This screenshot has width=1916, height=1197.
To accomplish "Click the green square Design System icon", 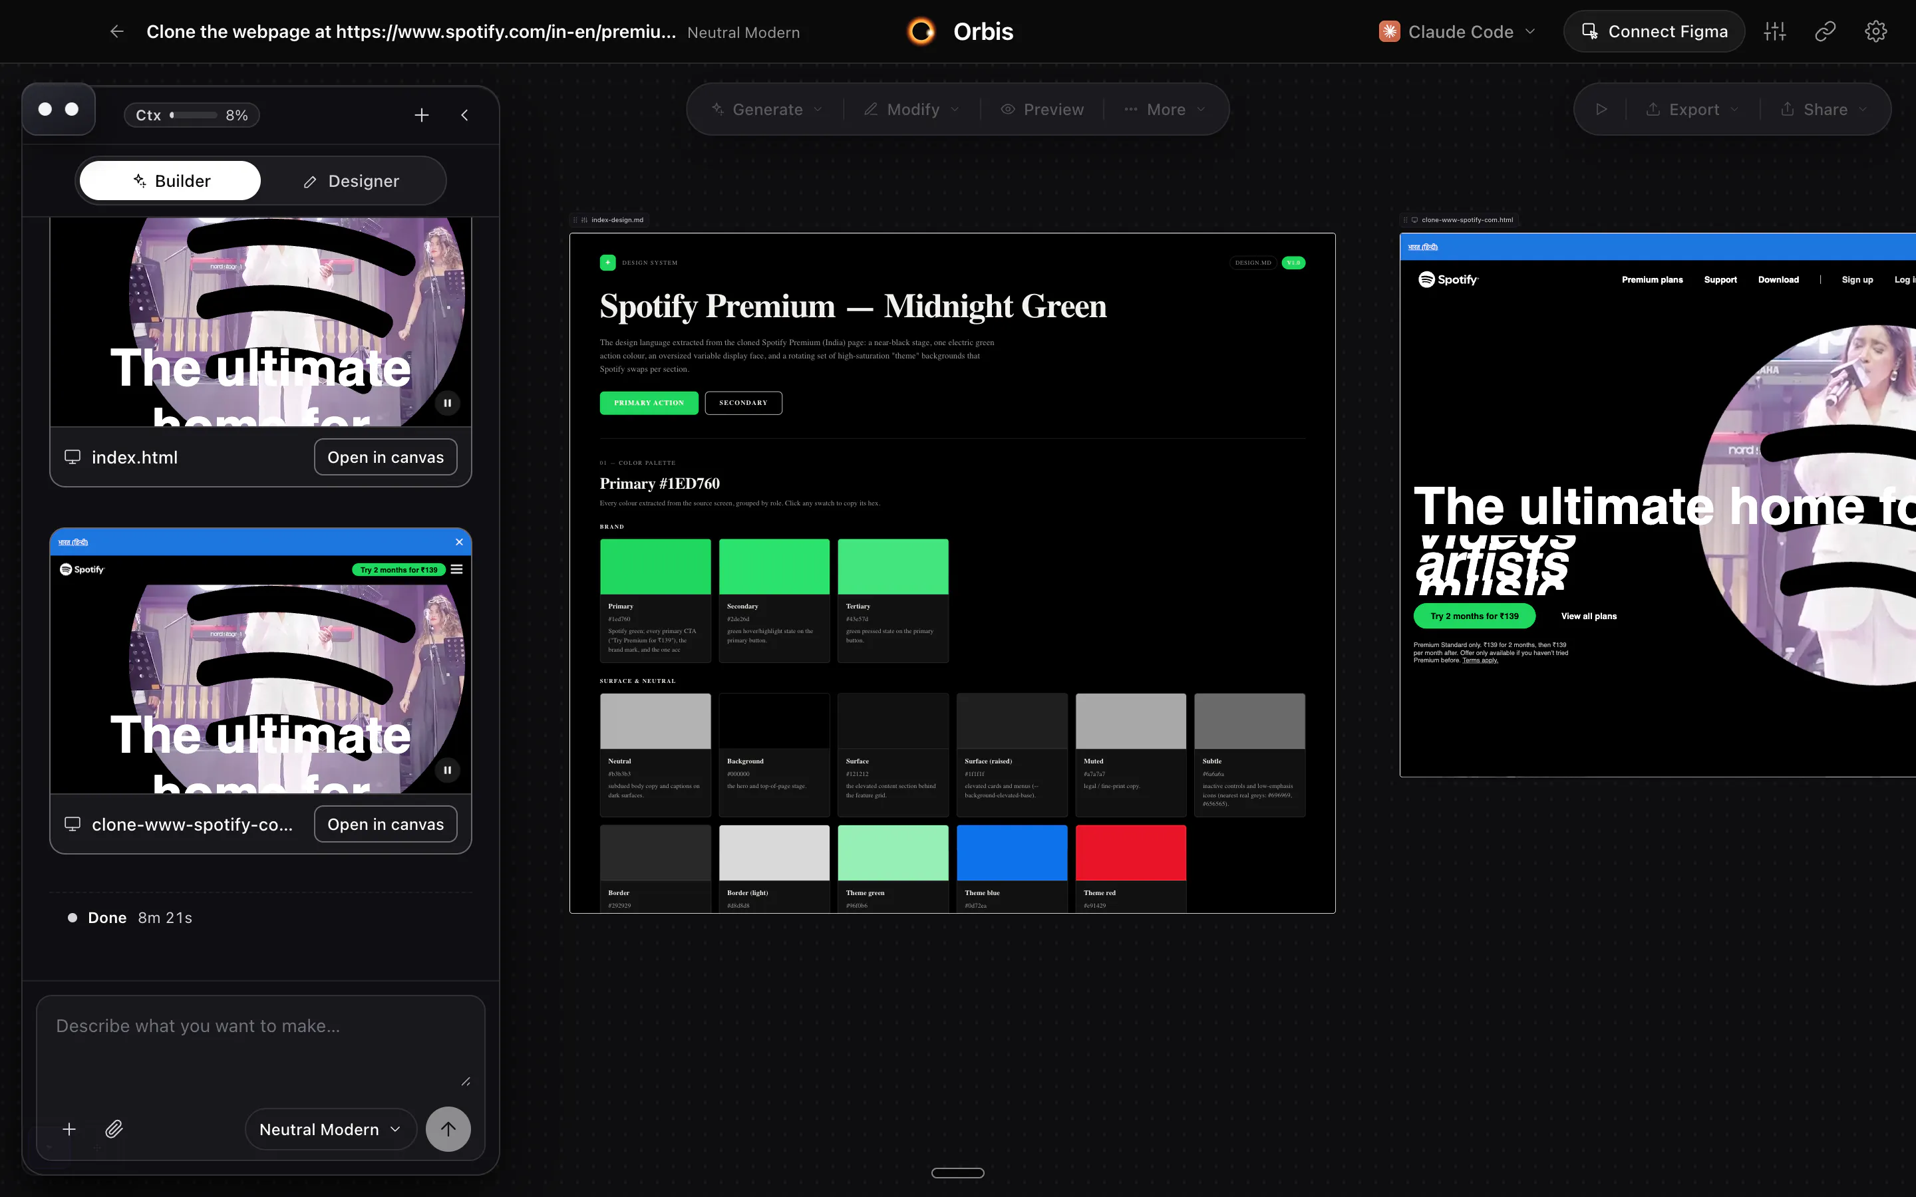I will pos(607,263).
